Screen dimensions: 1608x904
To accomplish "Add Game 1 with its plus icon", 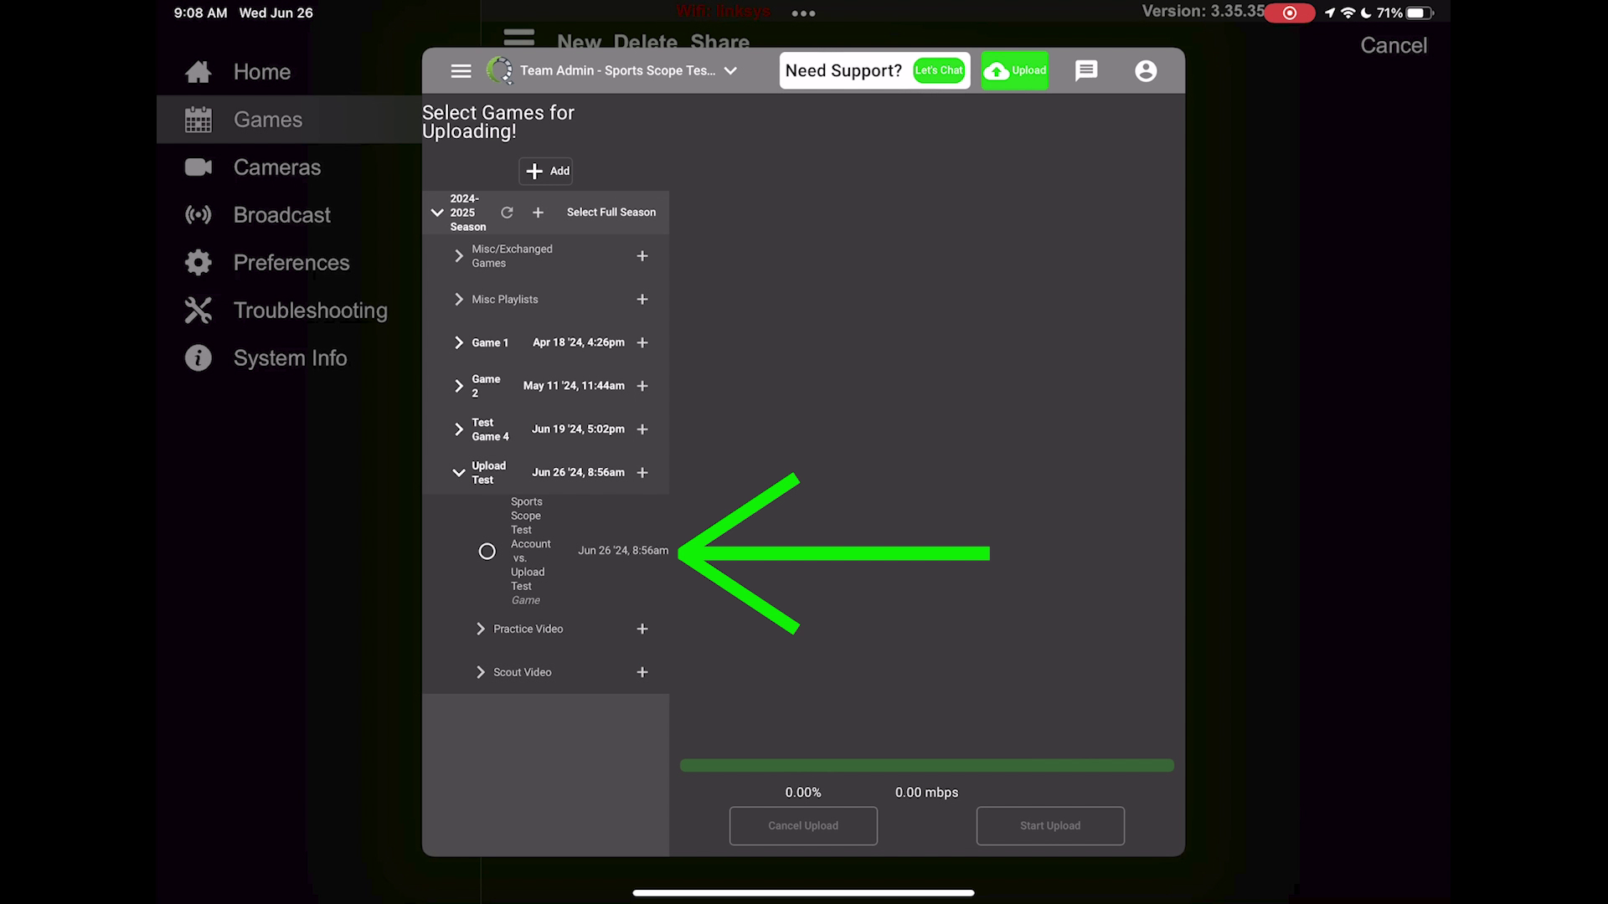I will click(642, 342).
